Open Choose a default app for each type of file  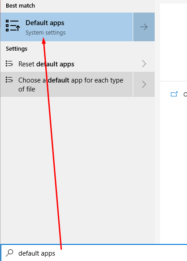tap(67, 84)
